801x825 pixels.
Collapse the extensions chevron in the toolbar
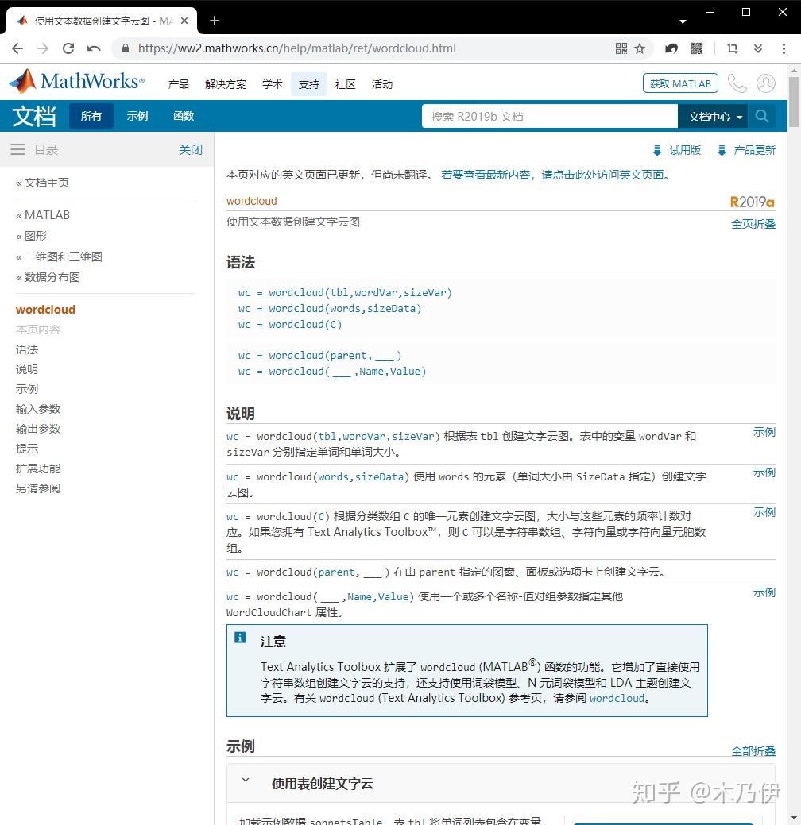tap(756, 48)
